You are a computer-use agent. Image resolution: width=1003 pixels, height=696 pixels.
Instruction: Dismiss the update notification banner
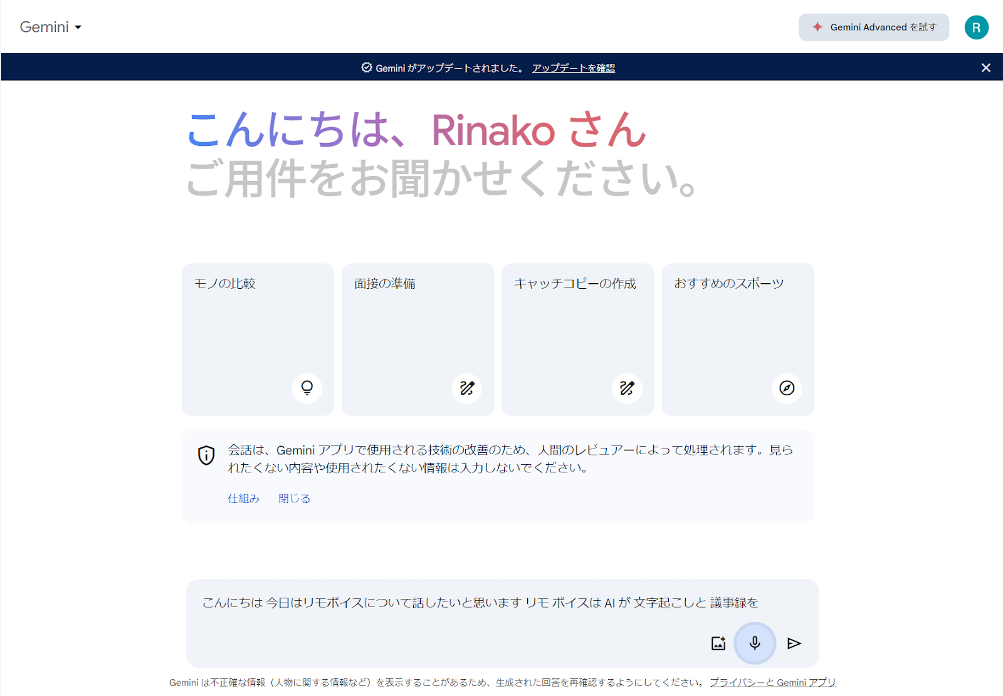click(x=985, y=67)
